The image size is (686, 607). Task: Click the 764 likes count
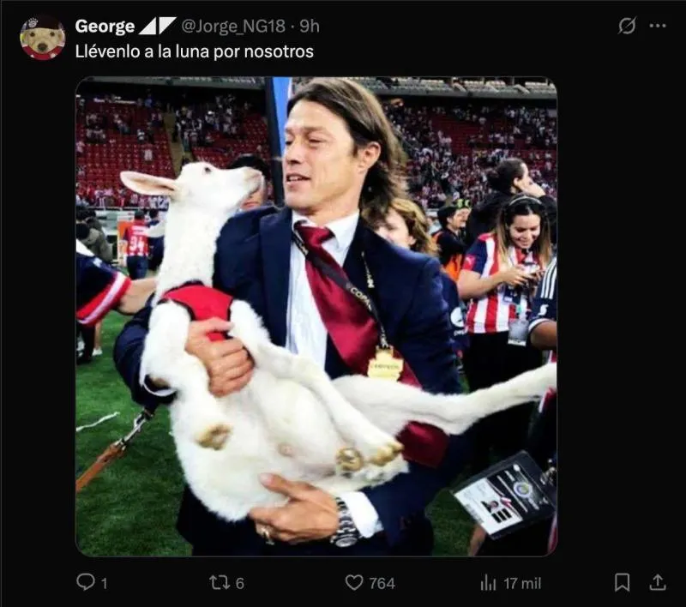pyautogui.click(x=382, y=580)
